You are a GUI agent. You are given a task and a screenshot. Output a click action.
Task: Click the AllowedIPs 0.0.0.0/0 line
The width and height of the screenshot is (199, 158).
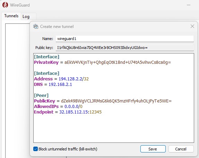pos(58,106)
